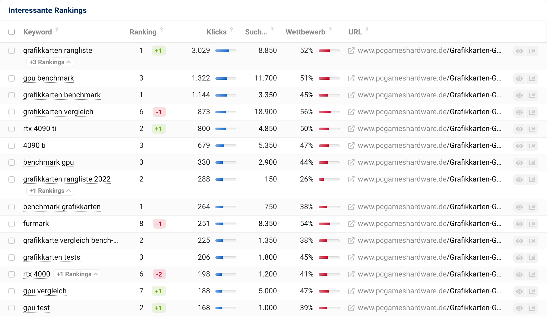Viewport: 547px width, 317px height.
Task: Open chart icon in benchmark gpu row
Action: [532, 163]
